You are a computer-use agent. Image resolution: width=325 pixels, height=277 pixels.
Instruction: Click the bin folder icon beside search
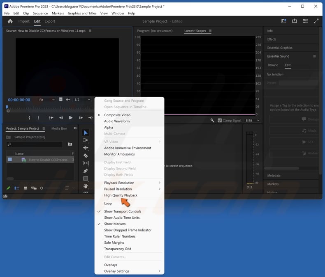click(70, 144)
